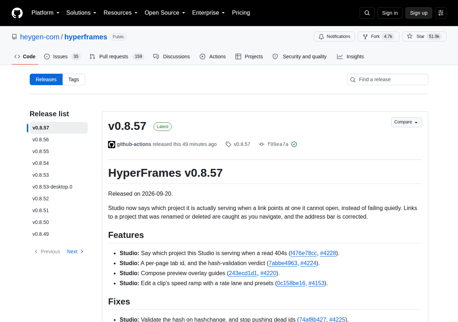Expand the Resources menu
The height and width of the screenshot is (322, 458).
(121, 13)
